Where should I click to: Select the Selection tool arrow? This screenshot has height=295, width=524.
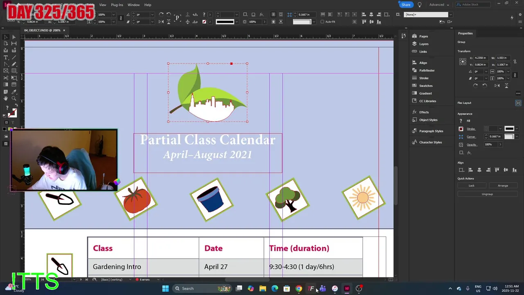click(6, 37)
